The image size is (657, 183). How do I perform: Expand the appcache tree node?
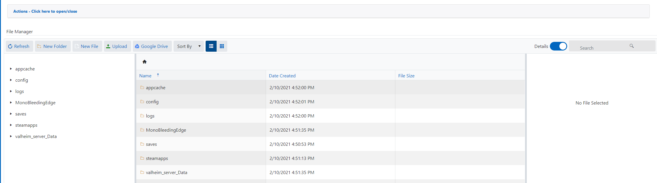(11, 69)
